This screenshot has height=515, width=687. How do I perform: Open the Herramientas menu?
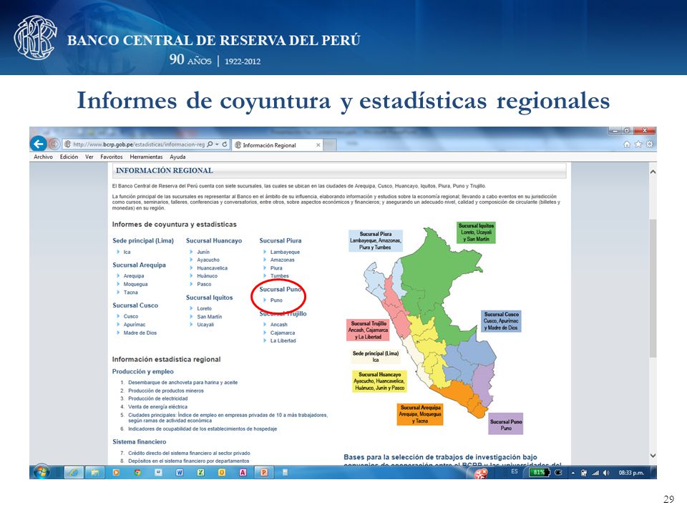coord(146,157)
